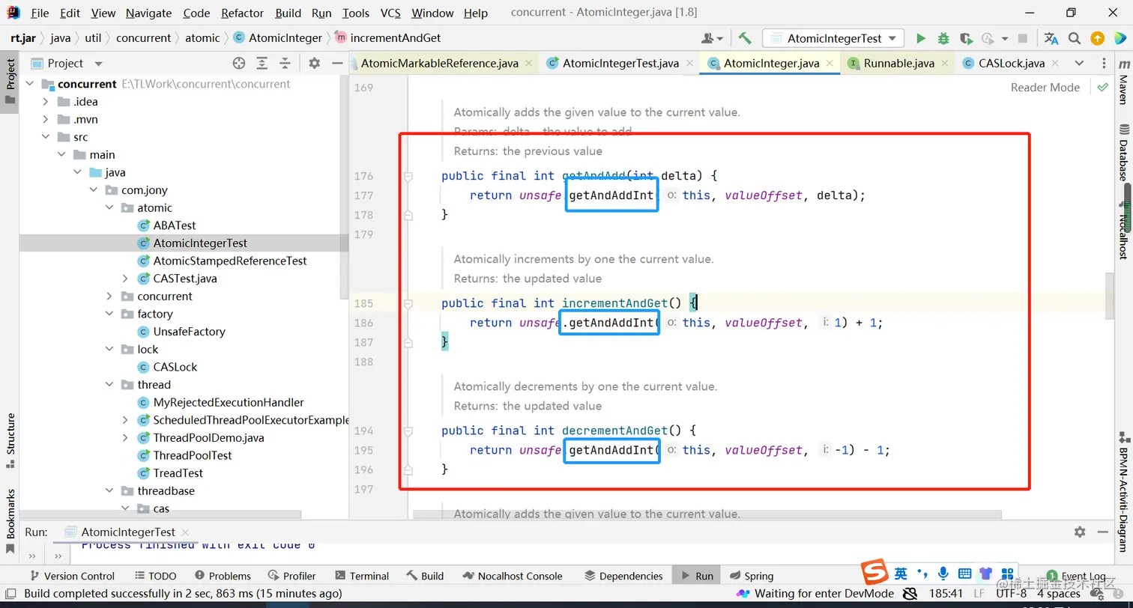Image resolution: width=1133 pixels, height=608 pixels.
Task: Open Project panel settings gear
Action: click(x=315, y=63)
